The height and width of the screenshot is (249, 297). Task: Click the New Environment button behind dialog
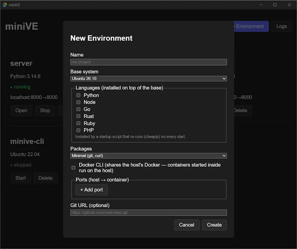click(x=251, y=26)
